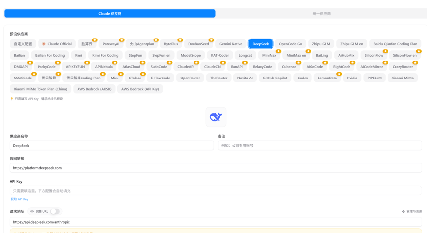Select Xiaomi MiMo Token Plan (China)
Viewport: 427px width, 233px height.
point(40,89)
